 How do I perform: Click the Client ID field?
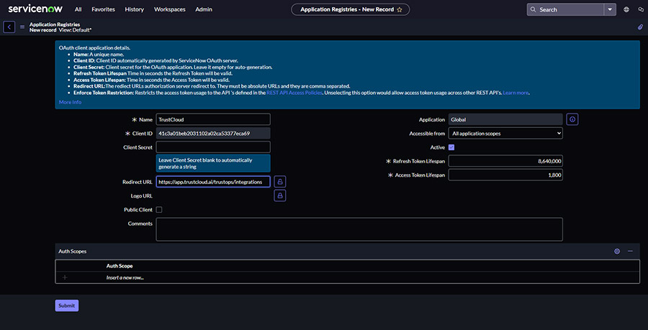tap(213, 133)
